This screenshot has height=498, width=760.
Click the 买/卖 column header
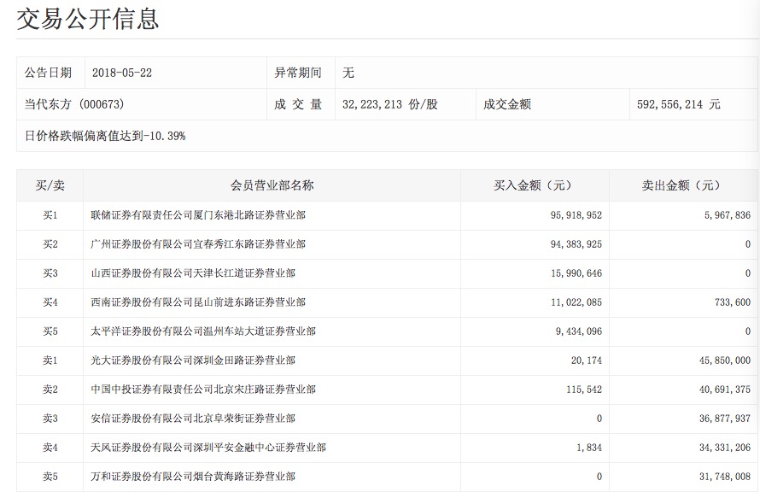(x=50, y=185)
